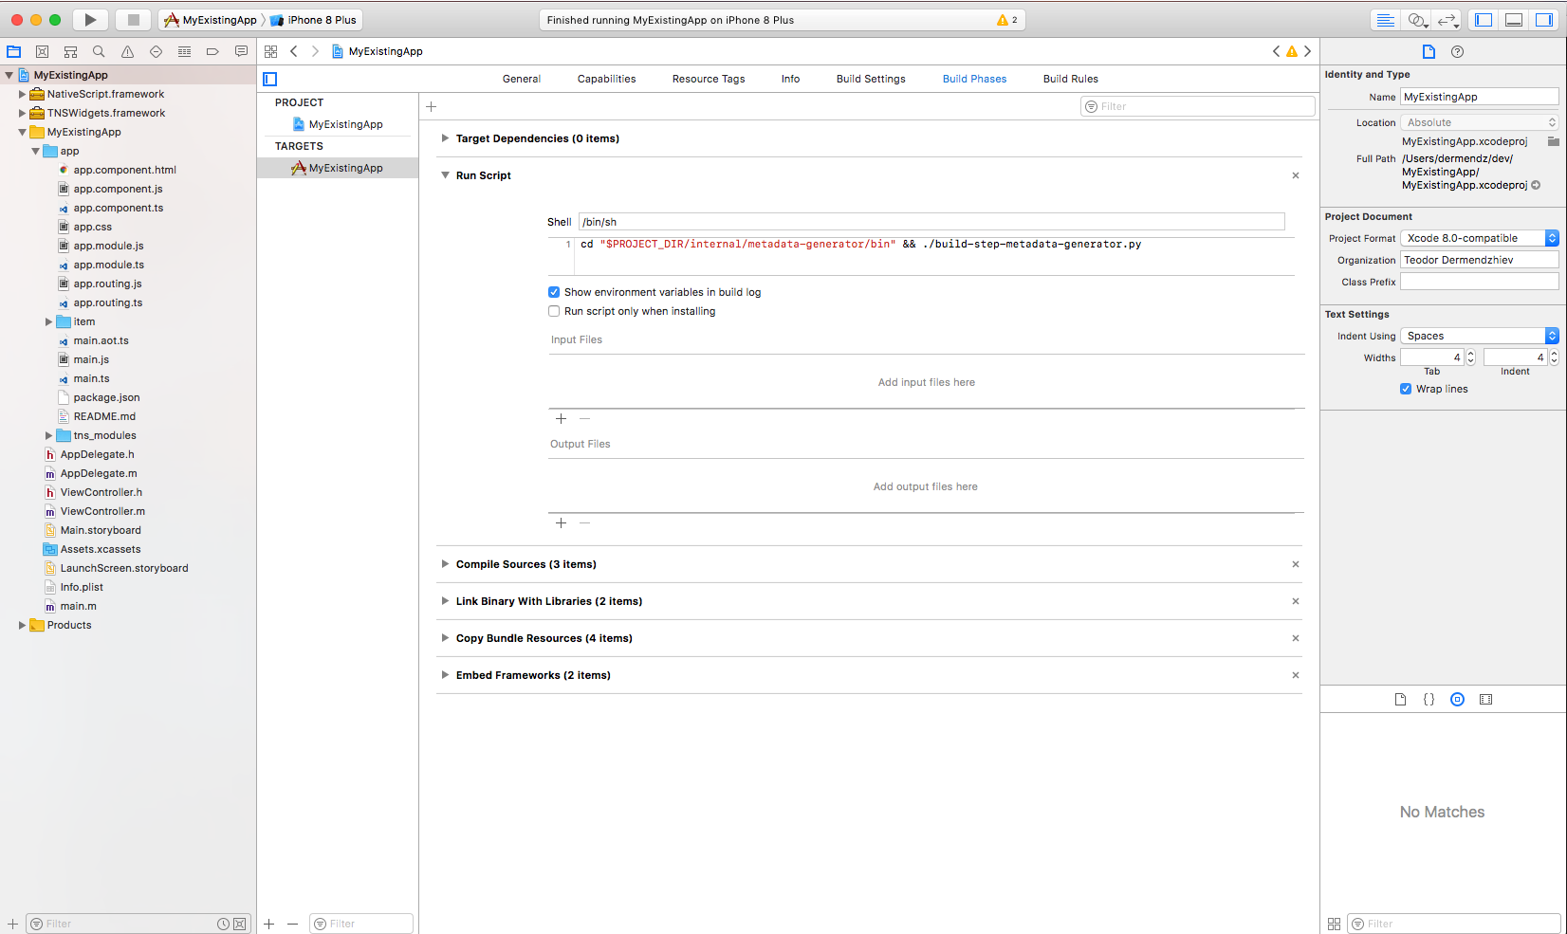Go back in editor history

tap(294, 51)
